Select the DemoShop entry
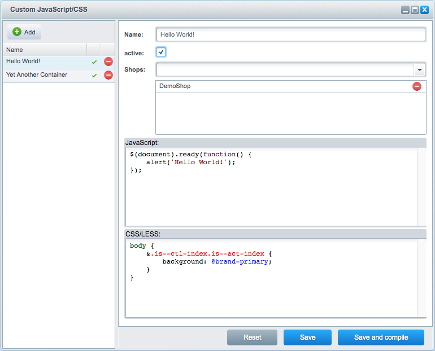 tap(291, 86)
